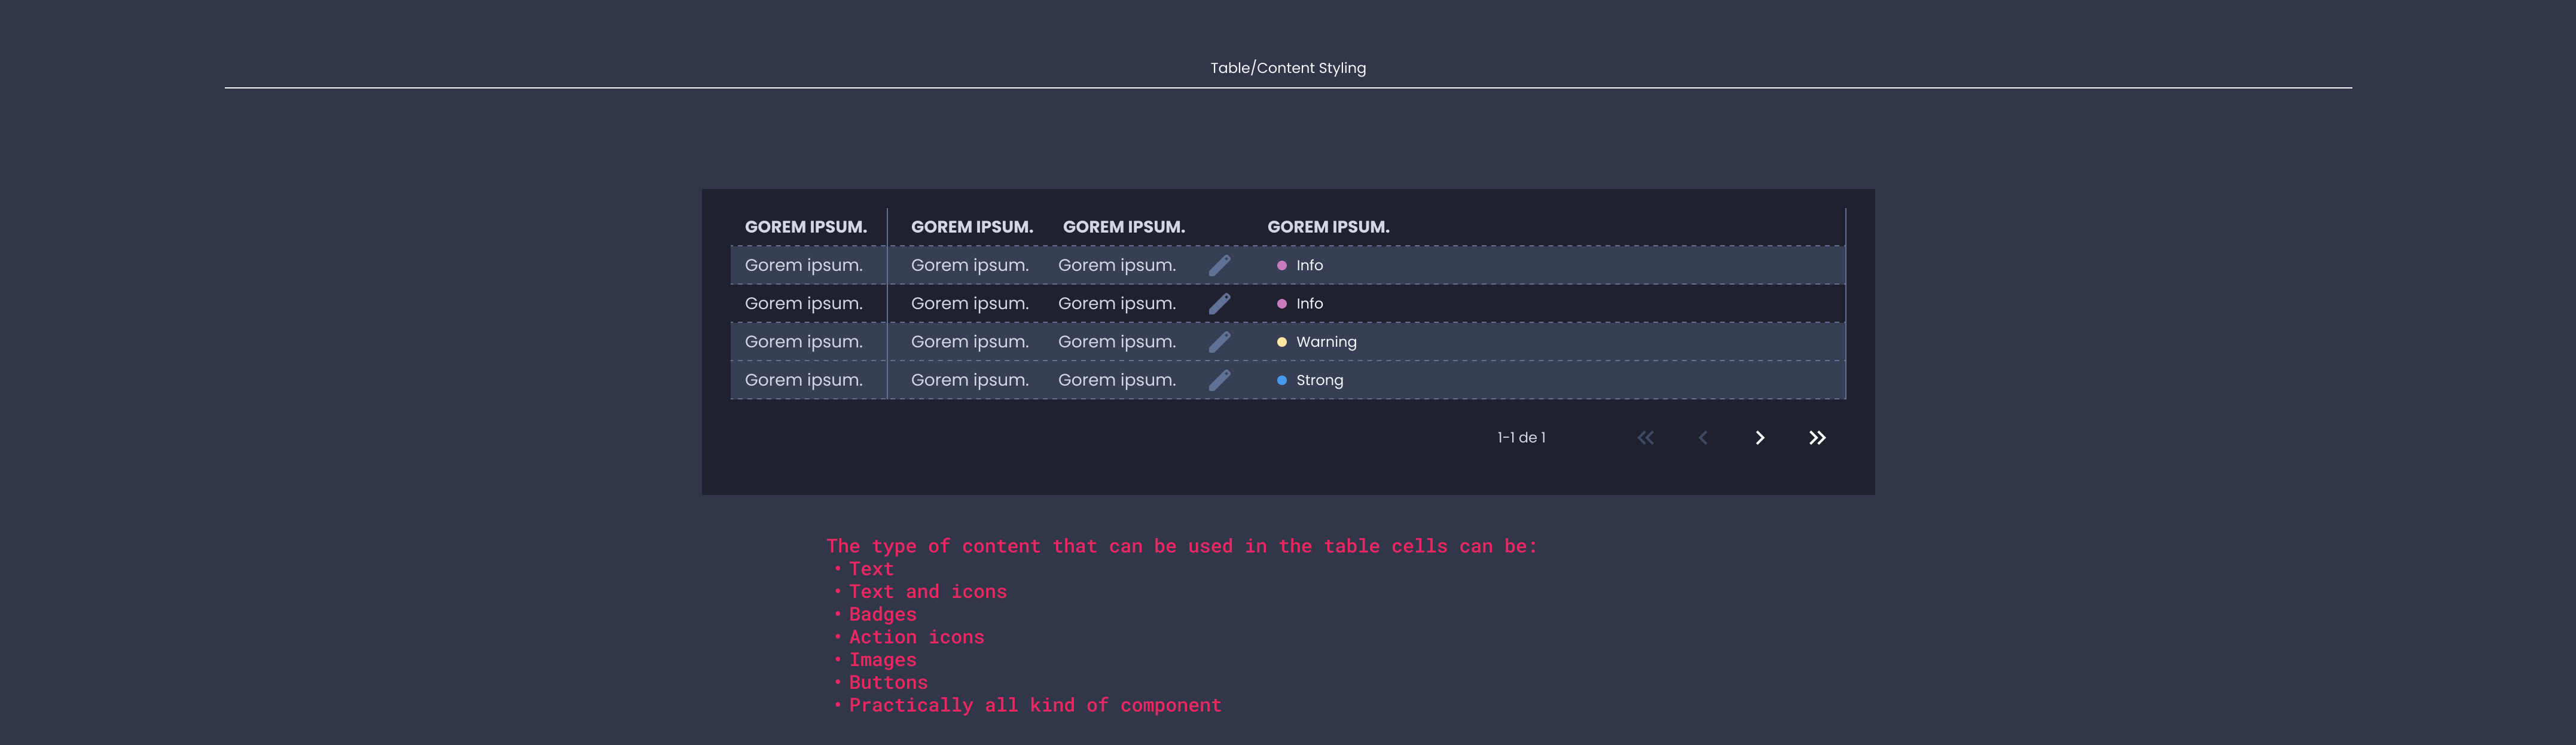Click the pencil edit icon in second Info row

[x=1219, y=303]
